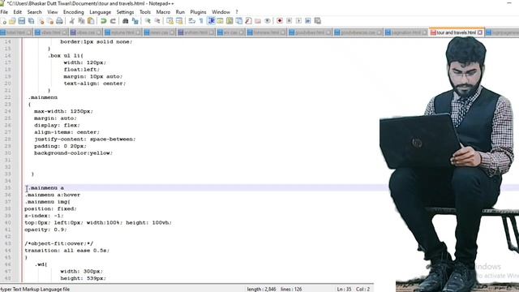The height and width of the screenshot is (292, 519).
Task: Open the Encoding menu
Action: (74, 12)
